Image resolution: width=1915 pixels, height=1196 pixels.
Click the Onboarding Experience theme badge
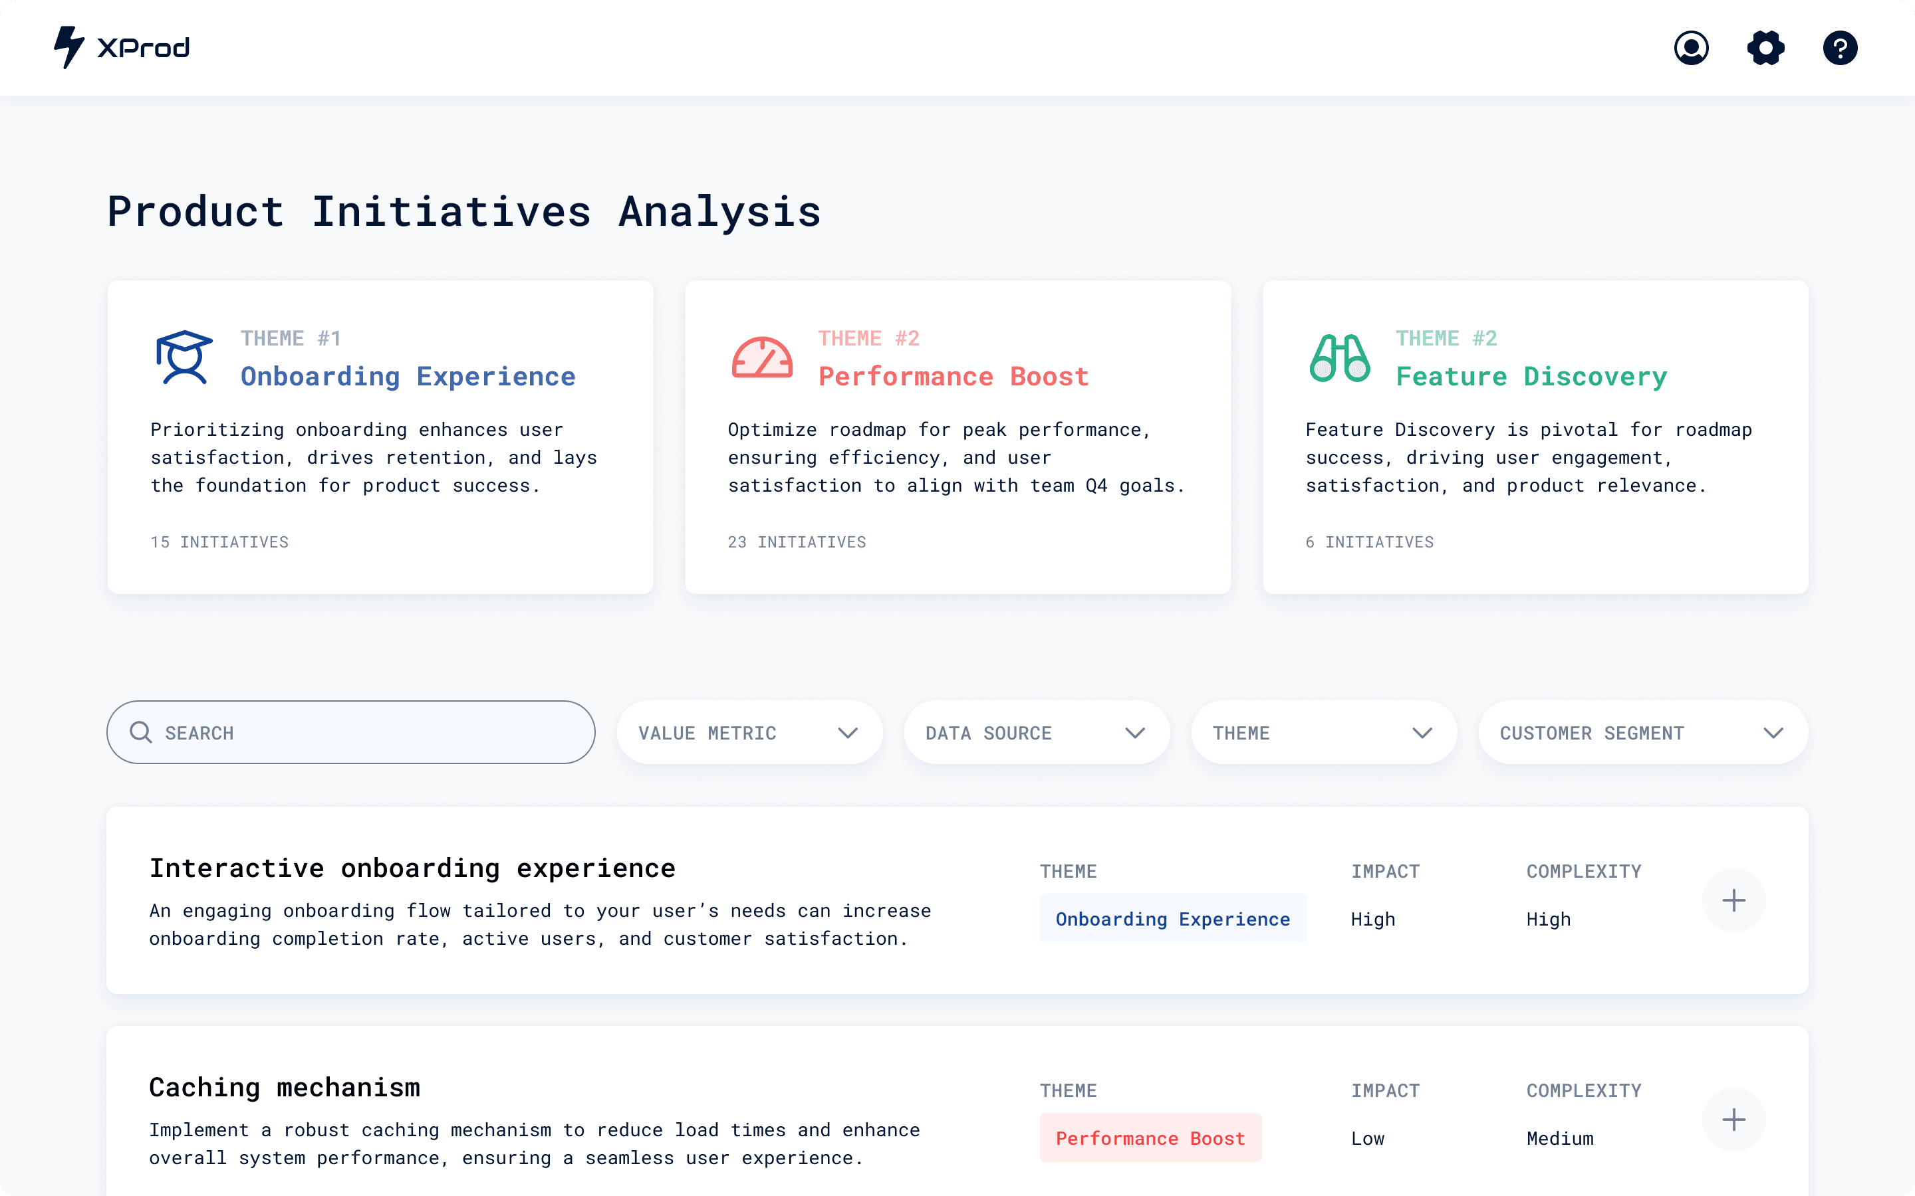1172,918
